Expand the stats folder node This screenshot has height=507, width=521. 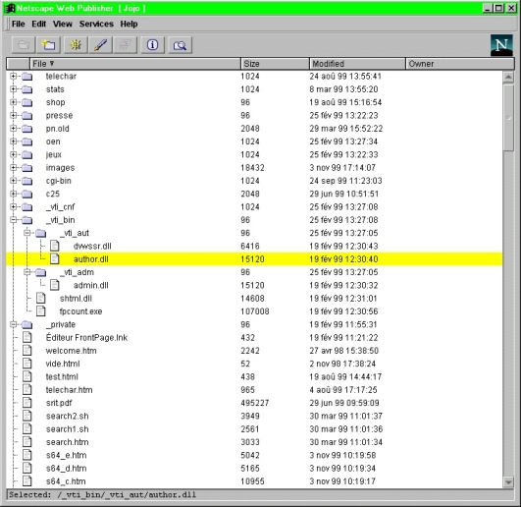(14, 89)
